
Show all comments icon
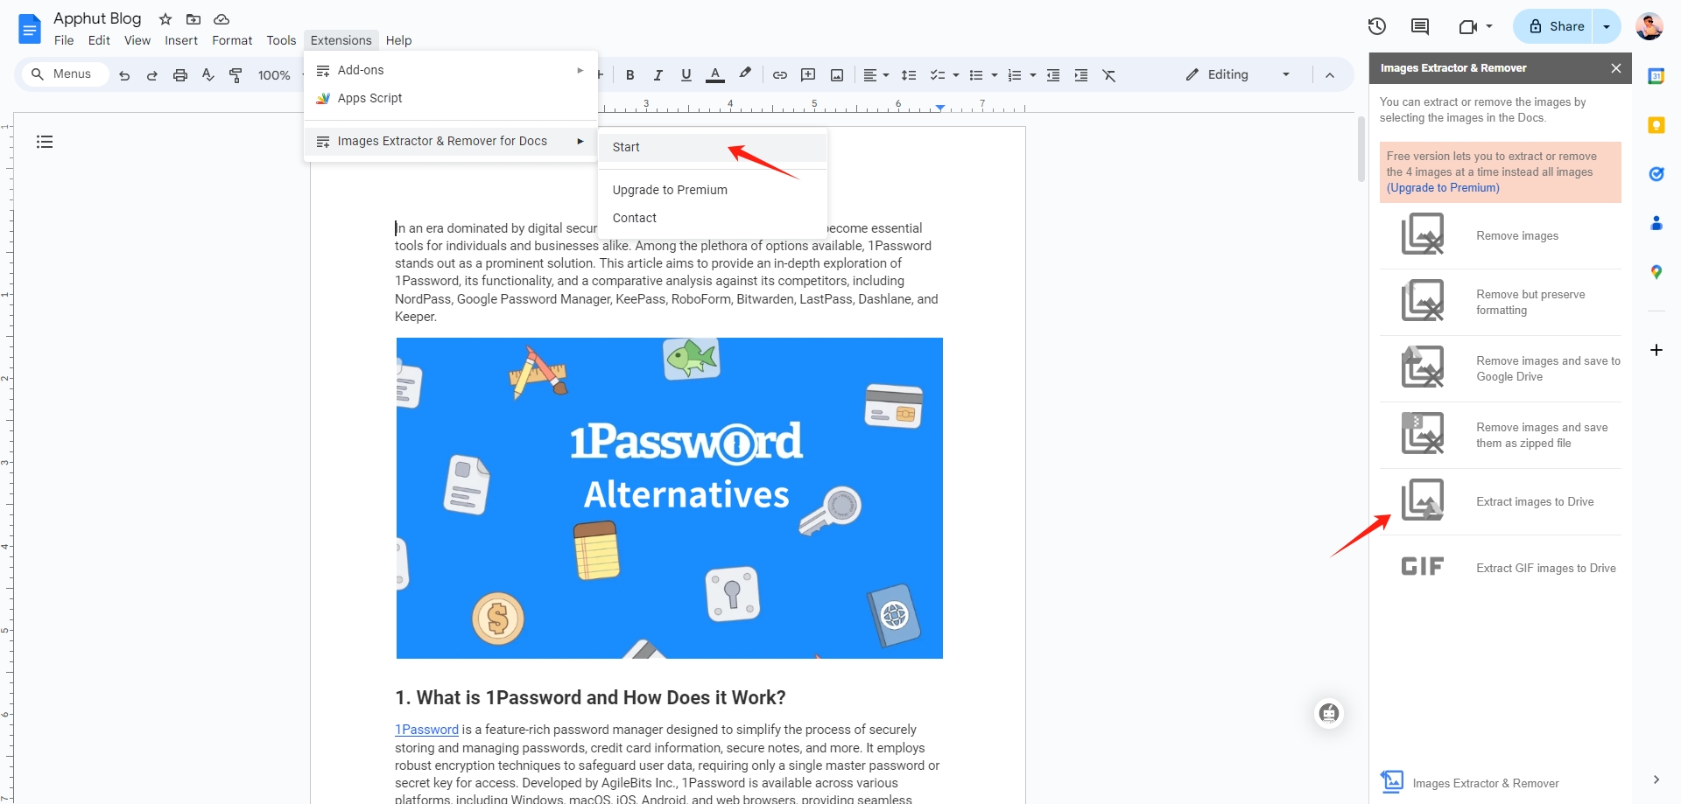(x=1420, y=26)
